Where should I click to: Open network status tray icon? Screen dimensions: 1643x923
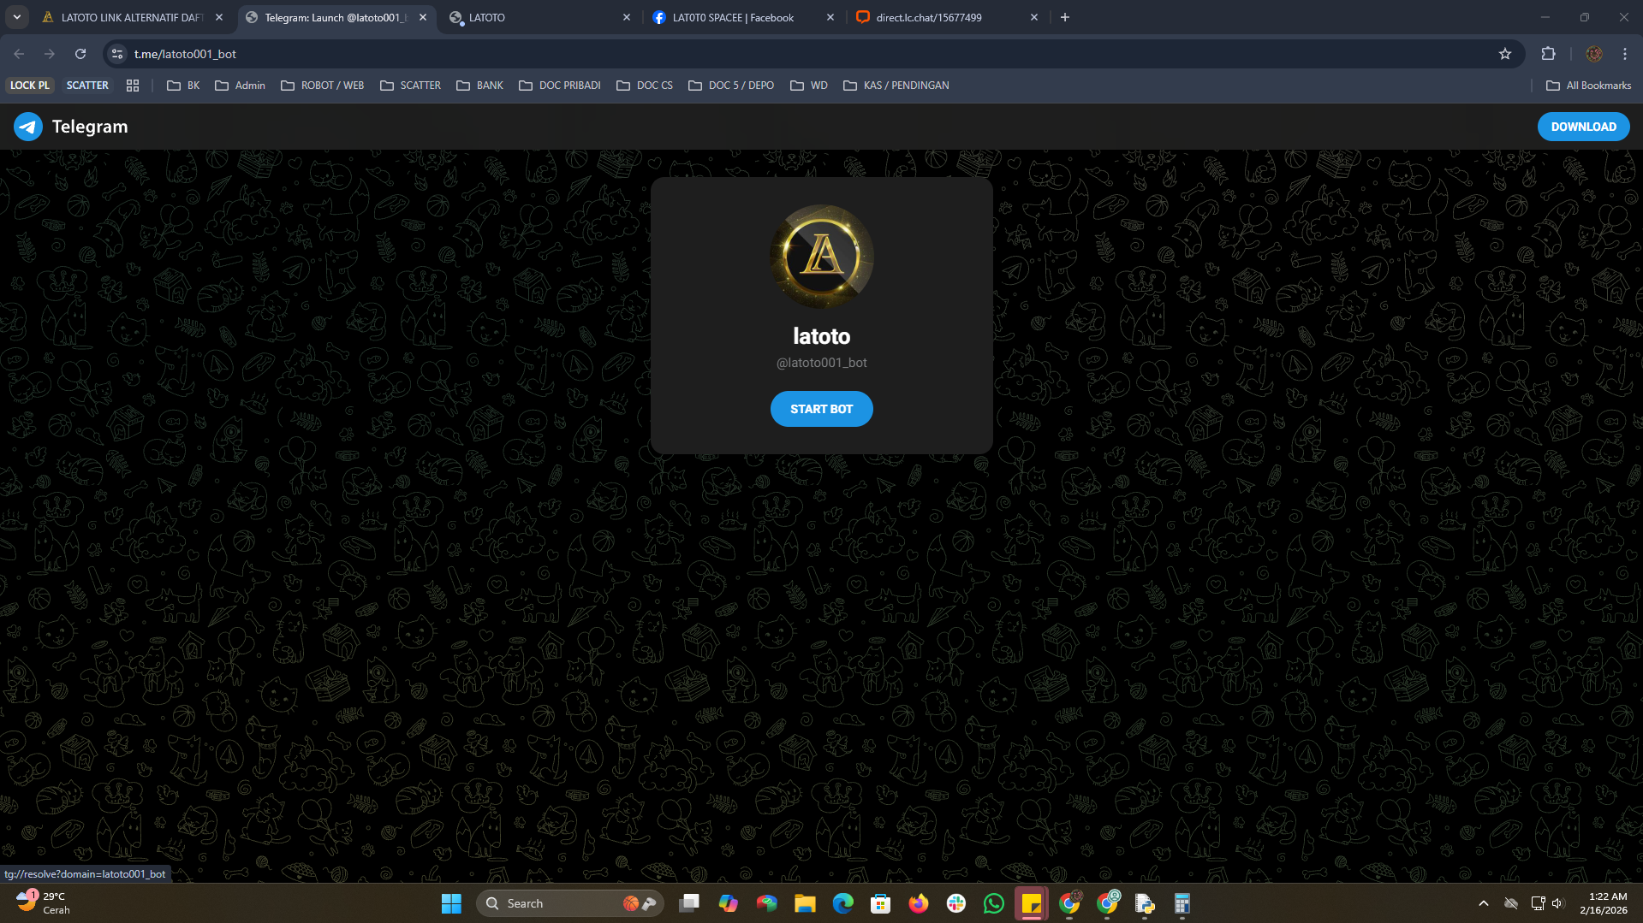1538,903
